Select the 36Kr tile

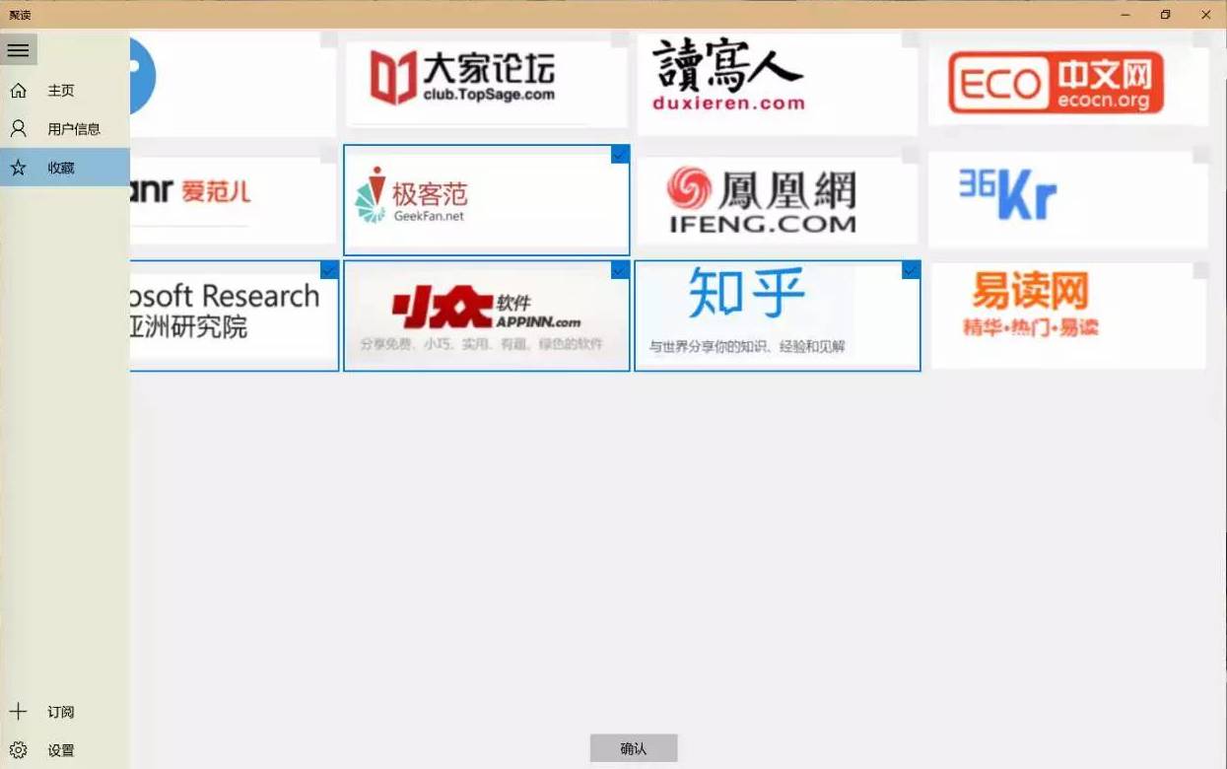[1068, 200]
